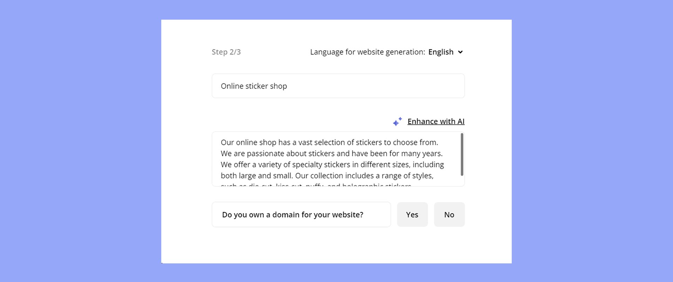The height and width of the screenshot is (282, 673).
Task: Select "English" to change the generation language
Action: [x=441, y=52]
